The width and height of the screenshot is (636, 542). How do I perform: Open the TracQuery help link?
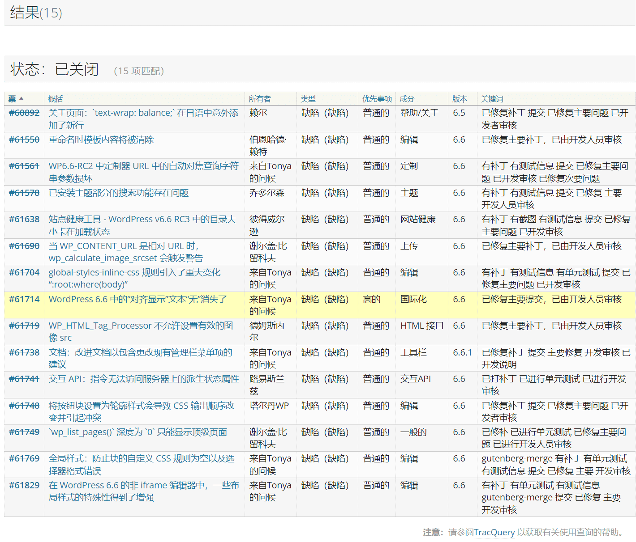[x=494, y=532]
